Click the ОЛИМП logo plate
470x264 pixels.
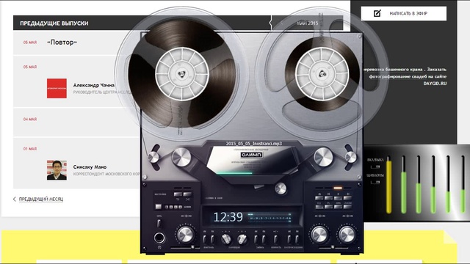252,155
